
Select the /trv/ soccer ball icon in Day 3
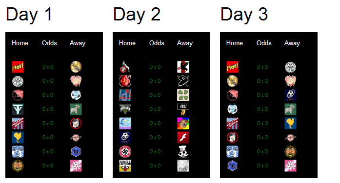290,95
